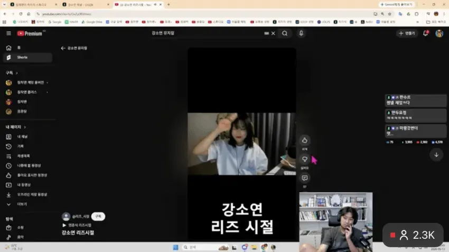Dislike the Short with thumbs down
Screen dimensions: 449x252
[x=304, y=159]
